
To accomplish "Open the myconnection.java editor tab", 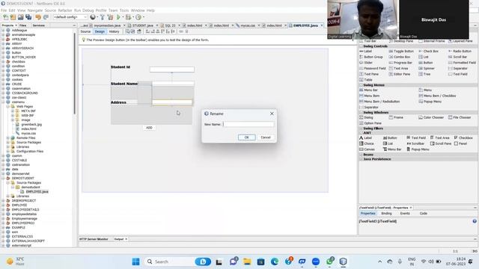I will click(x=107, y=25).
